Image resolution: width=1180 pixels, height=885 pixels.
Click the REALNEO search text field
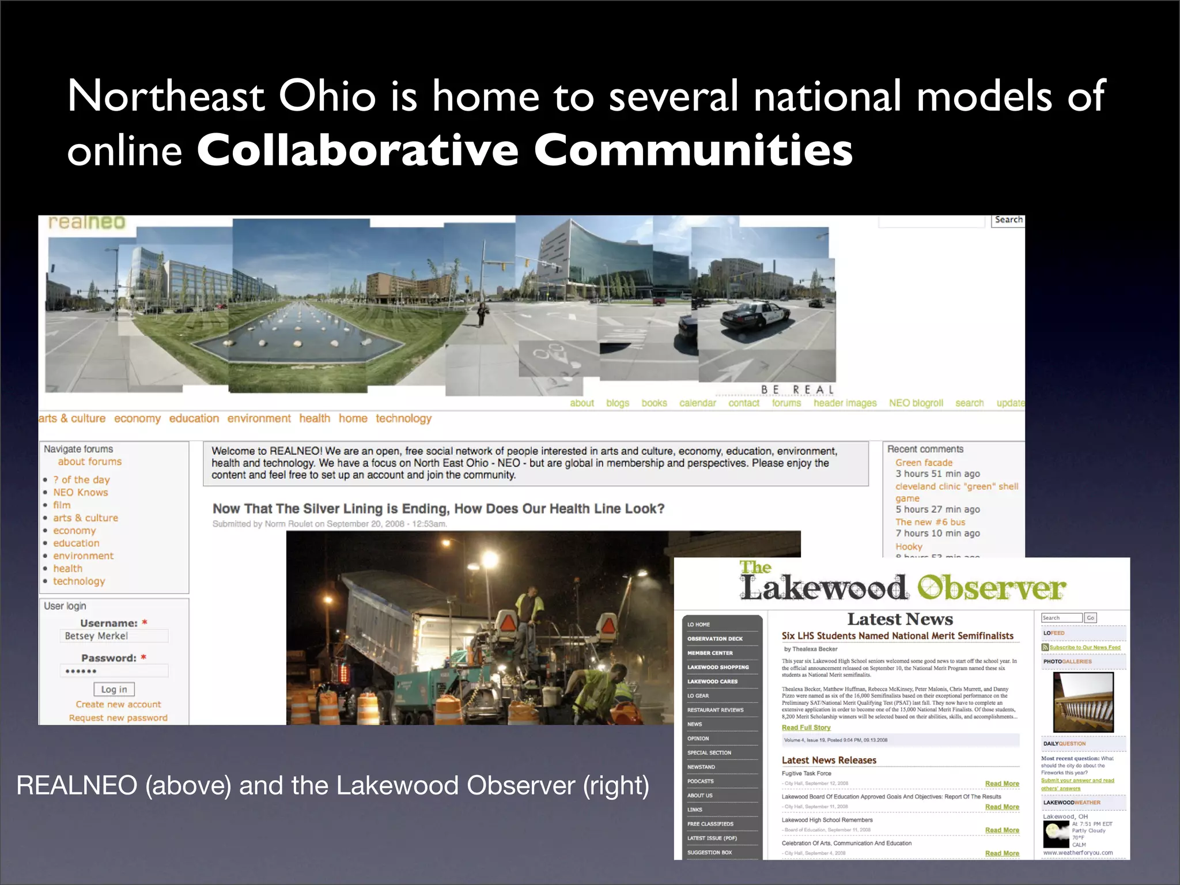[x=932, y=221]
